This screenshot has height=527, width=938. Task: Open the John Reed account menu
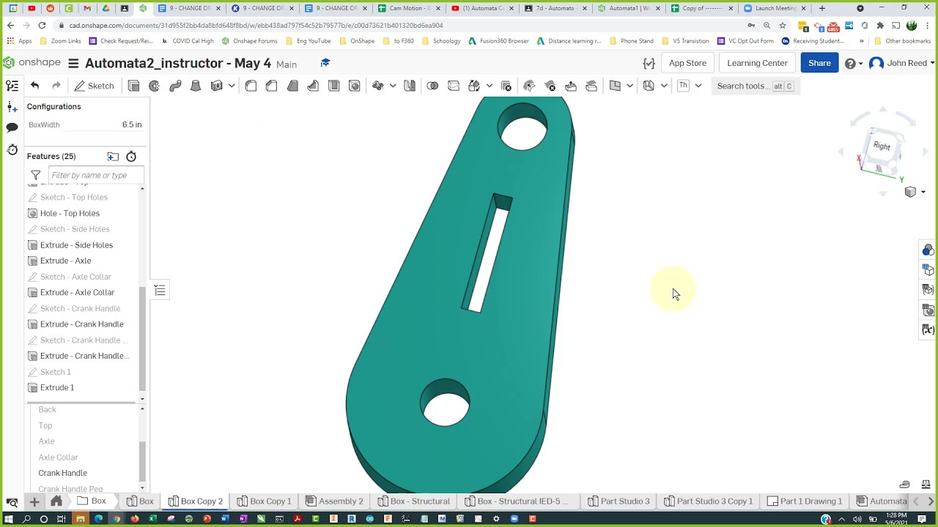click(901, 63)
